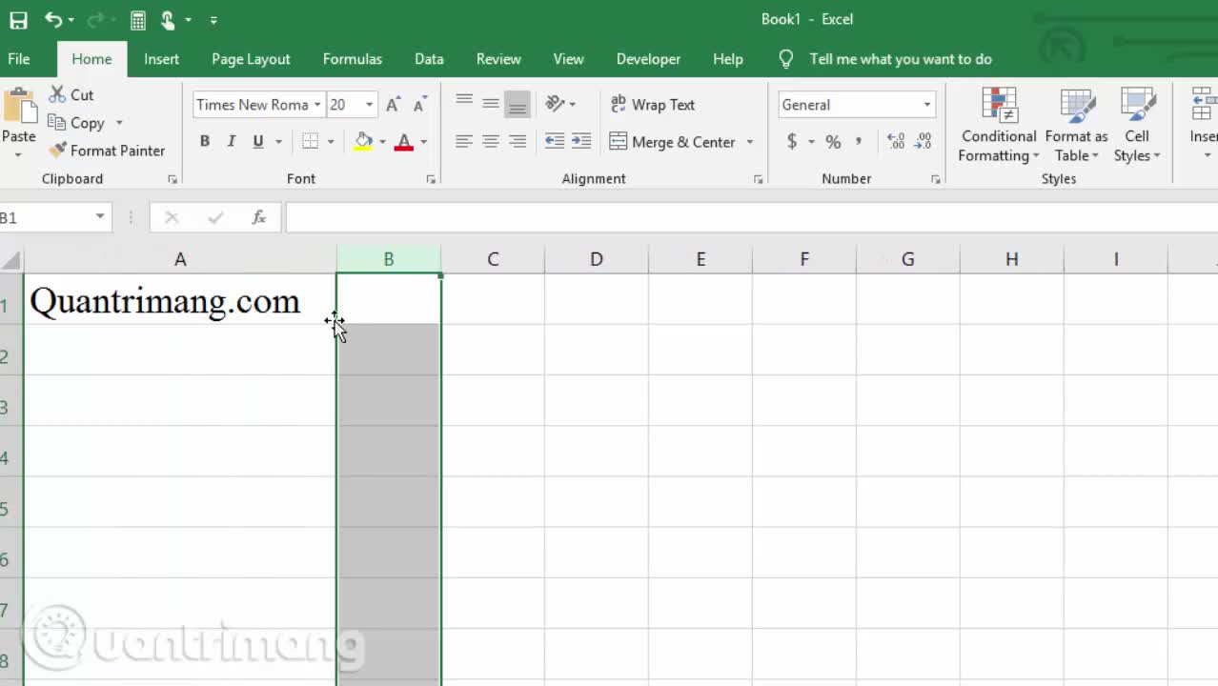
Task: Expand underline style options
Action: coord(278,142)
